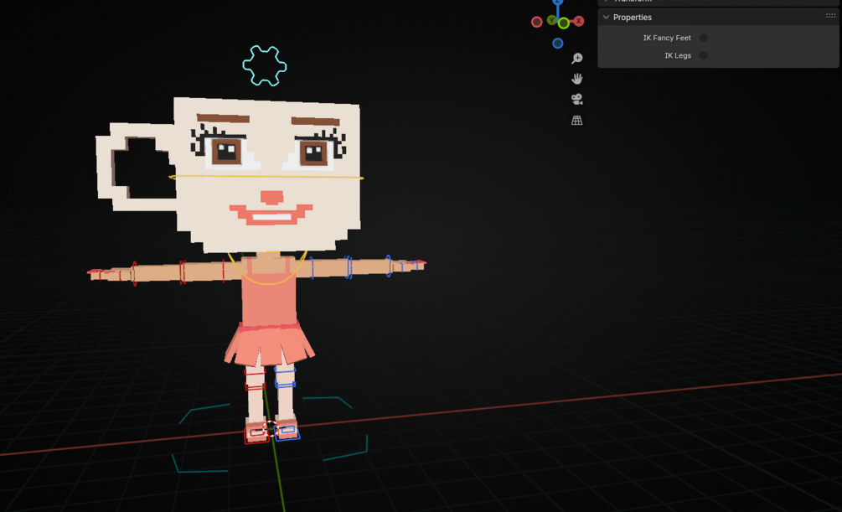Select the yellow neck loop control
The width and height of the screenshot is (842, 512).
point(267,267)
